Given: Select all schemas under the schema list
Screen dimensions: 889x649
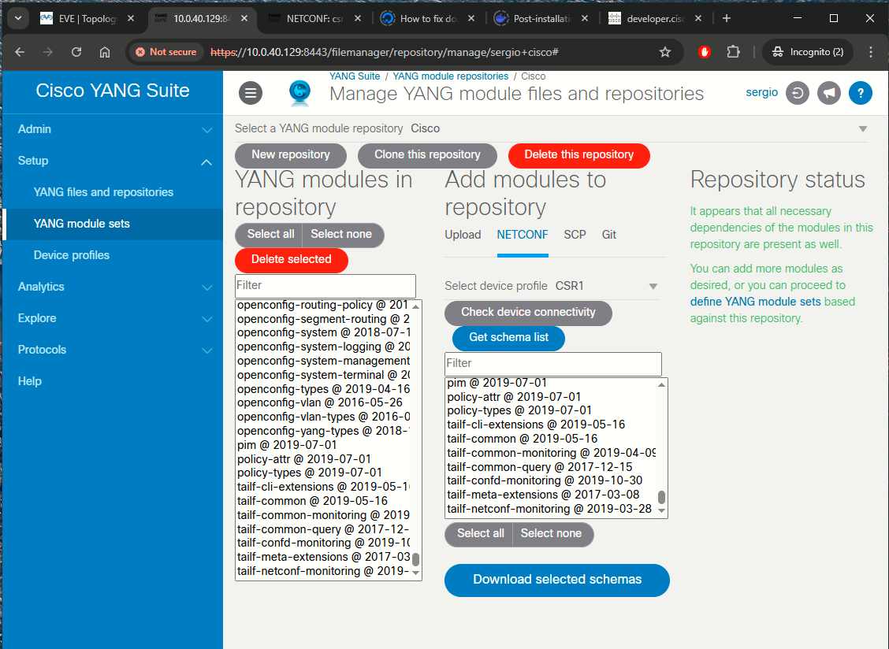Looking at the screenshot, I should (480, 534).
